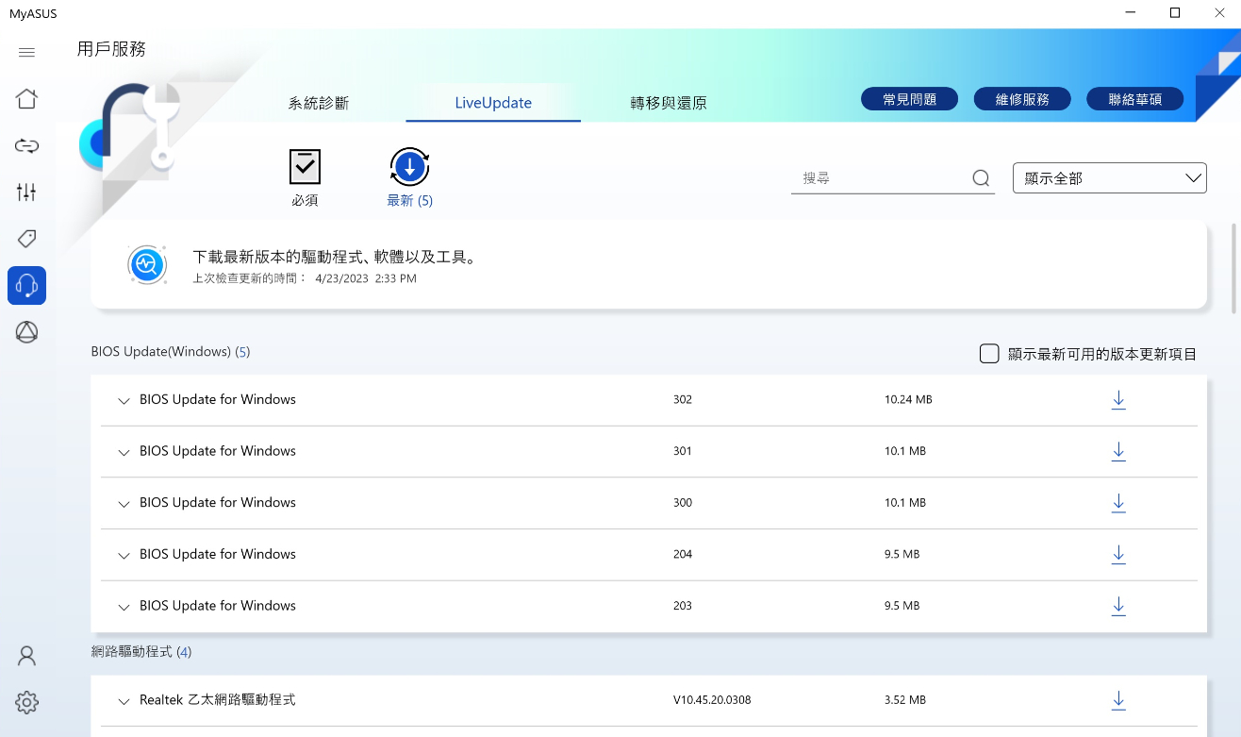The width and height of the screenshot is (1241, 737).
Task: Expand Realtek 乙太網路驅動程式 row
Action: [x=124, y=701]
